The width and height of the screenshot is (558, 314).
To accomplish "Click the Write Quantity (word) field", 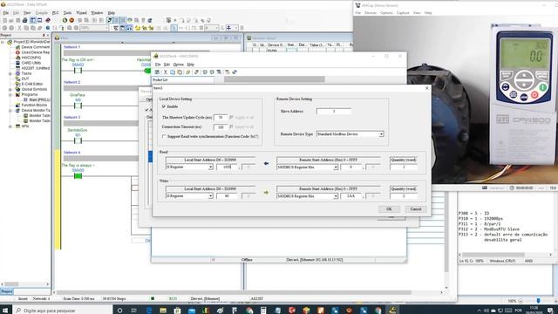I will (404, 196).
